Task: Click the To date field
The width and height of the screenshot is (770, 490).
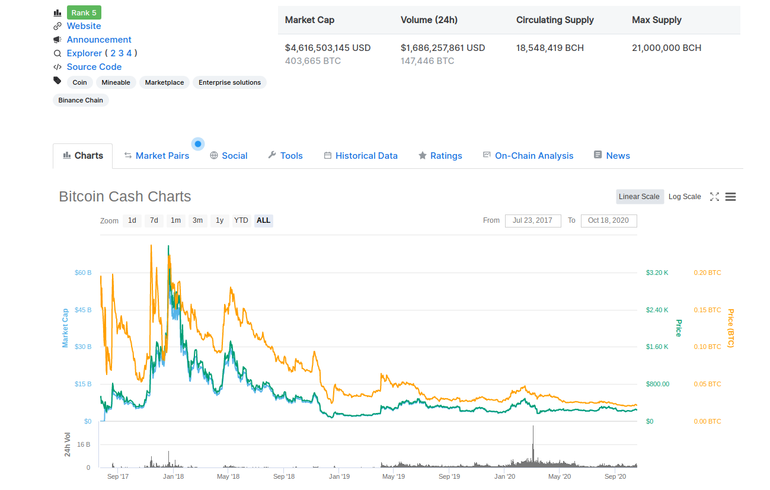Action: click(x=609, y=220)
